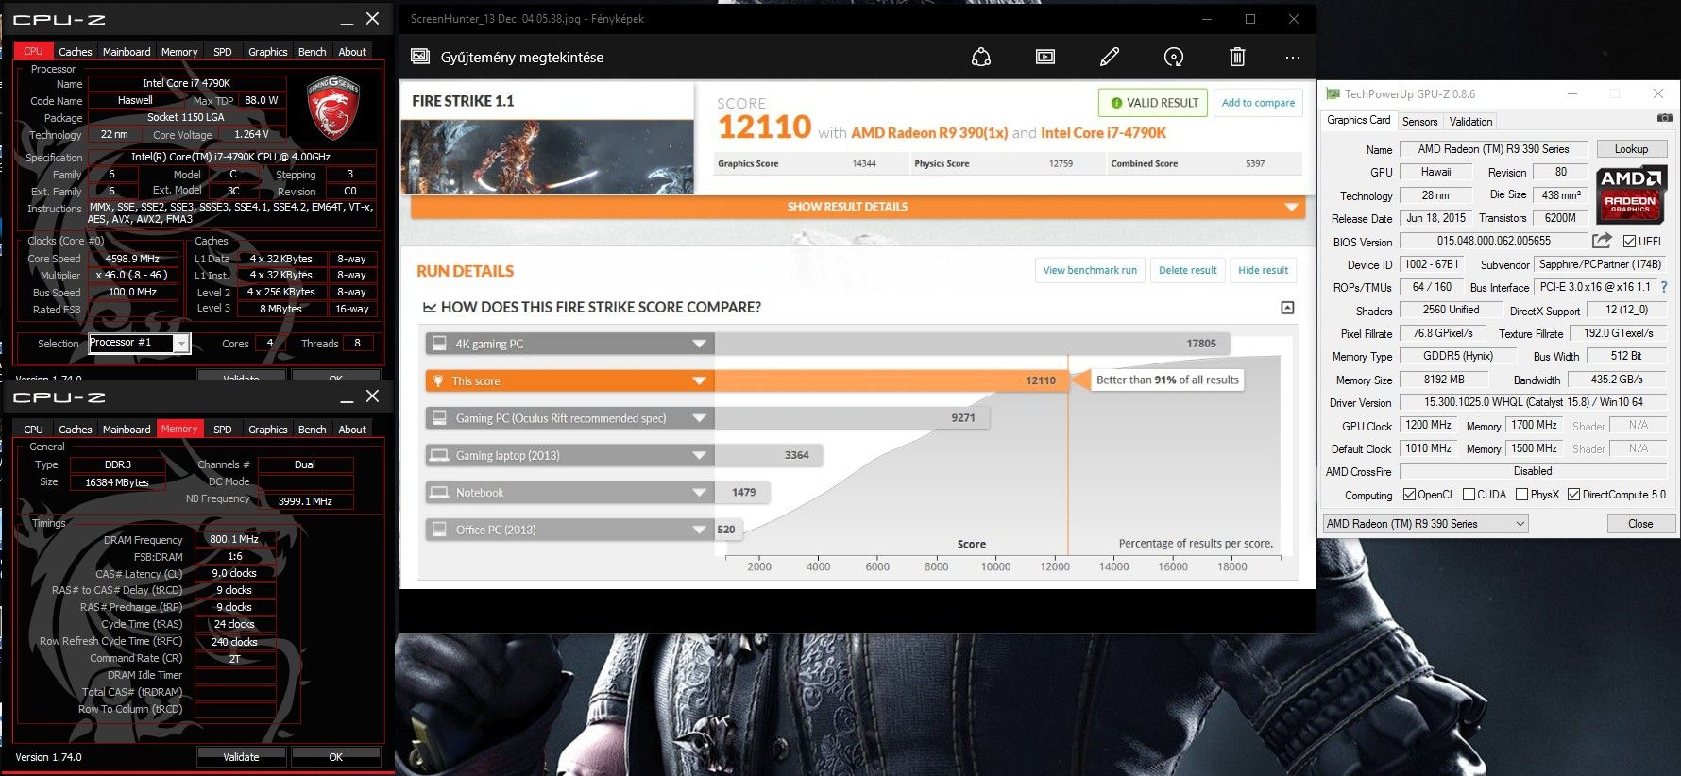Screen dimensions: 1681x776
Task: Open SPD tab in bottom CPU-Z window
Action: point(223,430)
